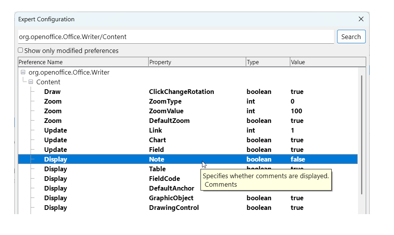Collapse the Content tree node
394x235 pixels.
(31, 82)
